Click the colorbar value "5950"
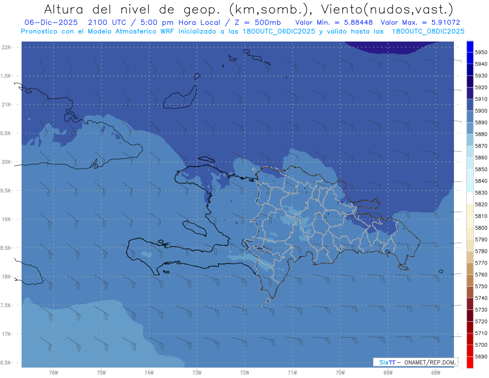The image size is (489, 378). [x=481, y=52]
